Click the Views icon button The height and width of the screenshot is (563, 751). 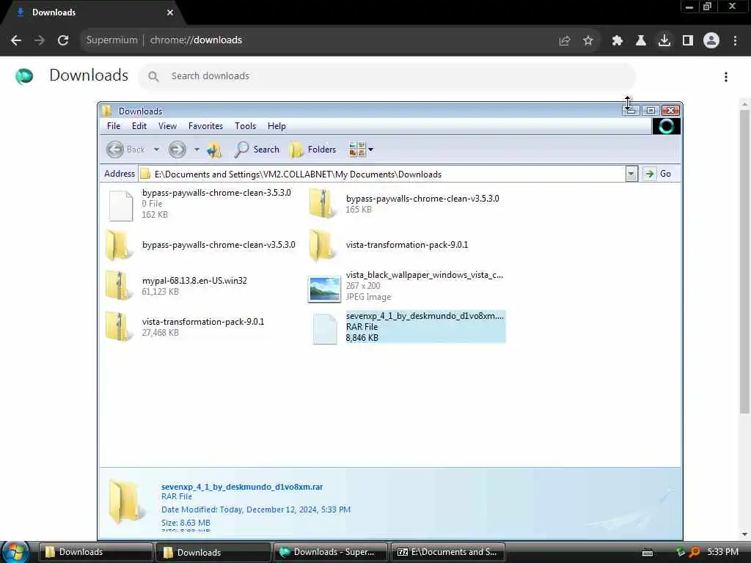point(357,150)
